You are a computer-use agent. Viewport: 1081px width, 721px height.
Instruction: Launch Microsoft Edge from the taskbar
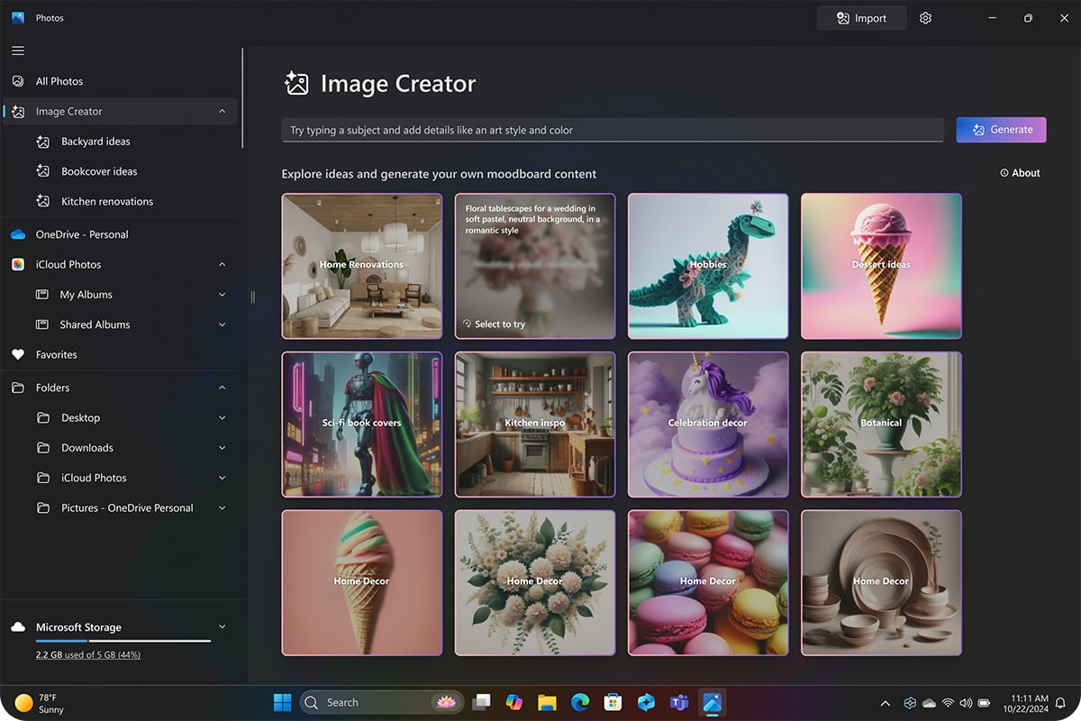(x=579, y=702)
